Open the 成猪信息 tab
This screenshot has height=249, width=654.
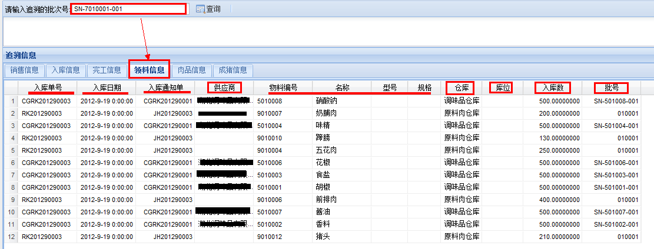click(x=233, y=70)
